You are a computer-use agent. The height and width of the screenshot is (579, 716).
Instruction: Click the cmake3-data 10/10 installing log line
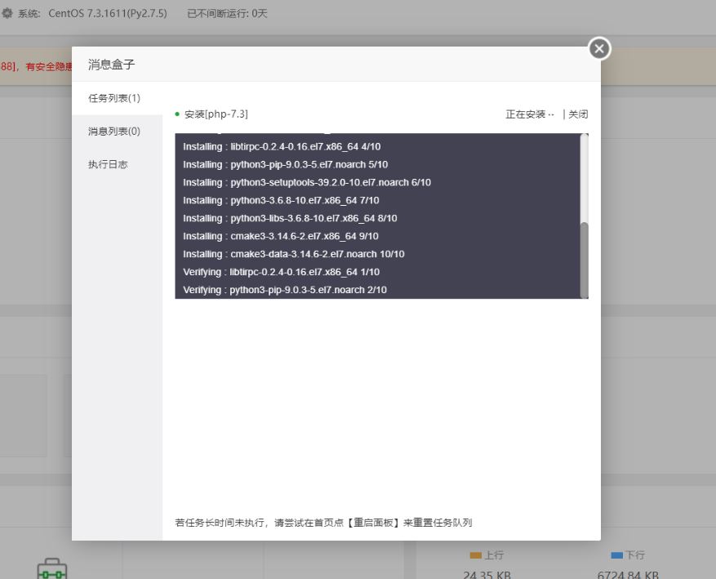coord(293,254)
